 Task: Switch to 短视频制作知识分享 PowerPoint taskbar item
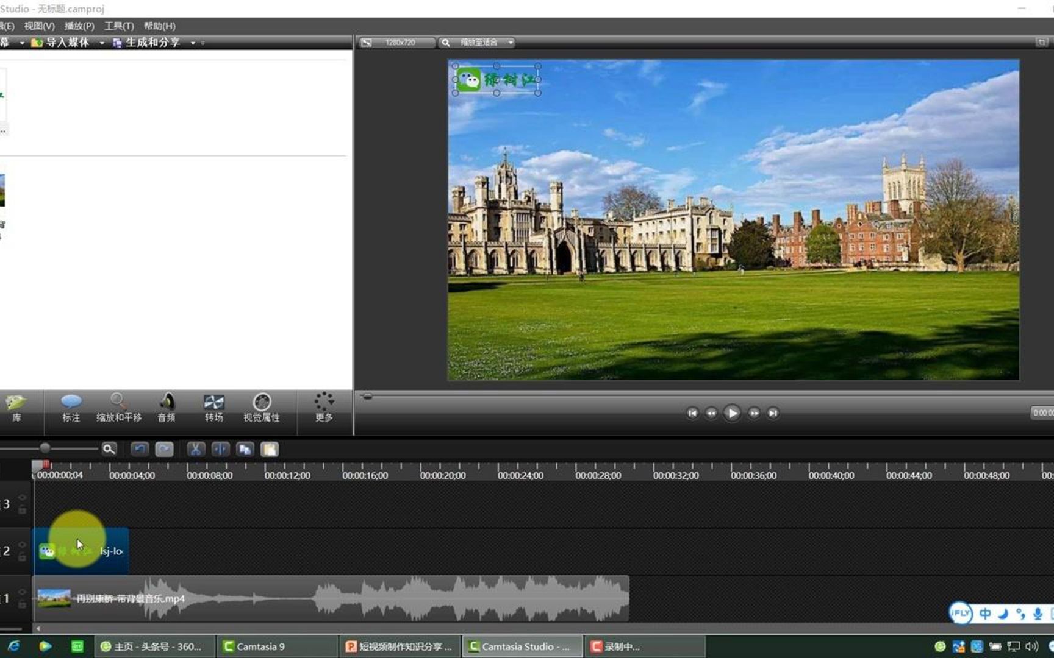click(400, 646)
